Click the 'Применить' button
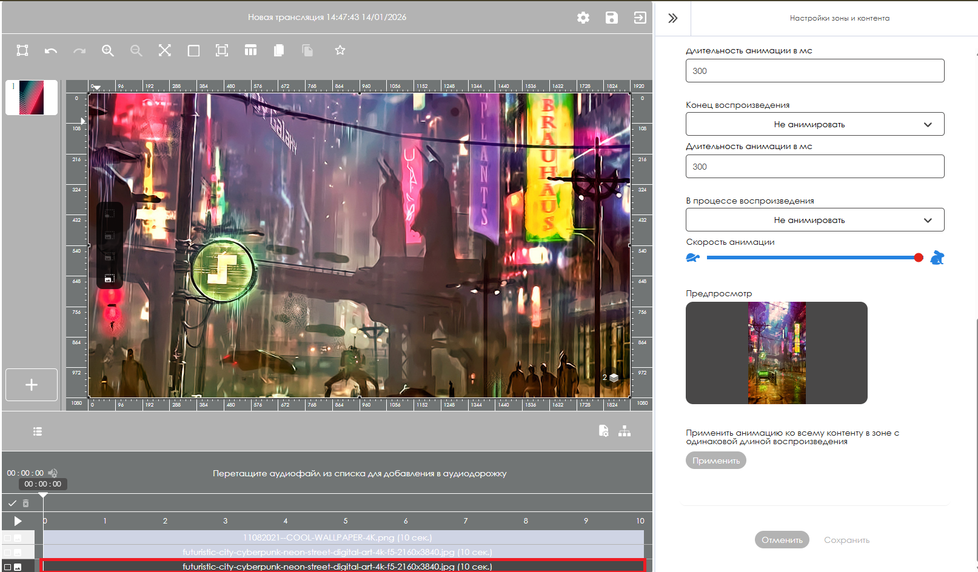The width and height of the screenshot is (978, 572). click(715, 461)
